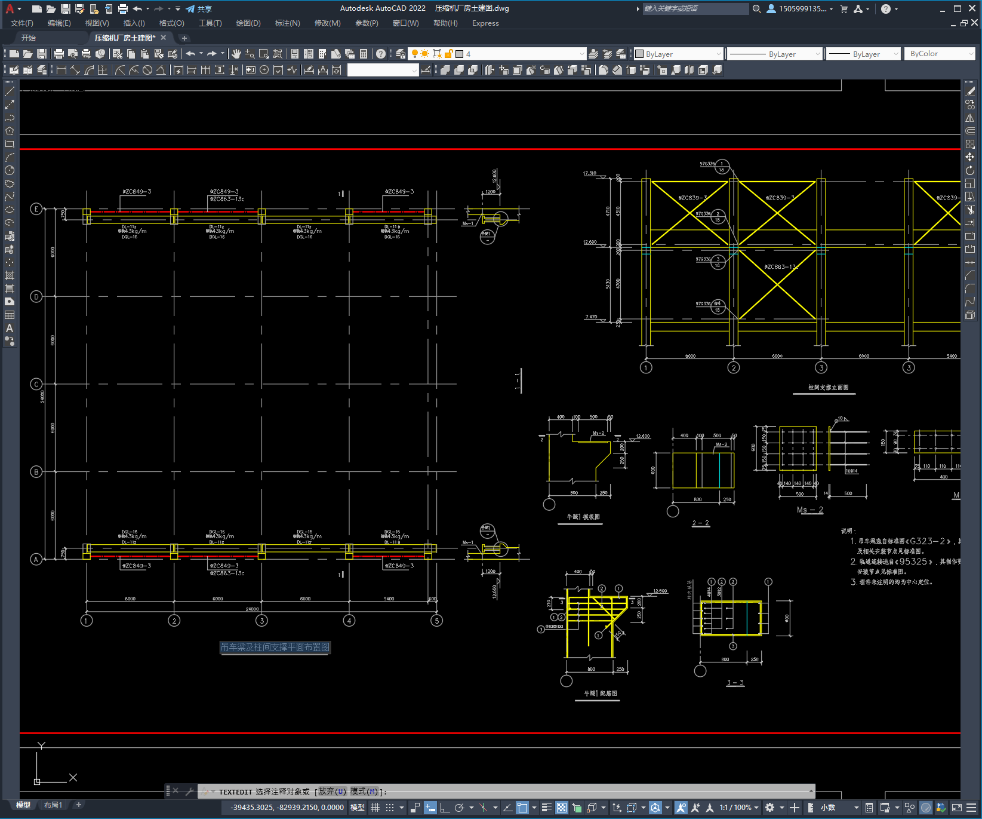This screenshot has width=982, height=819.
Task: Select the Linear Dimension tool
Action: tap(61, 70)
